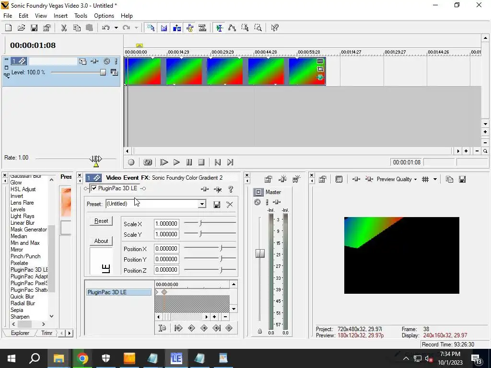This screenshot has height=368, width=491.
Task: Click the What's This Help icon
Action: pos(275,28)
